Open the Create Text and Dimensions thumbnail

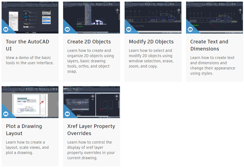[215, 18]
